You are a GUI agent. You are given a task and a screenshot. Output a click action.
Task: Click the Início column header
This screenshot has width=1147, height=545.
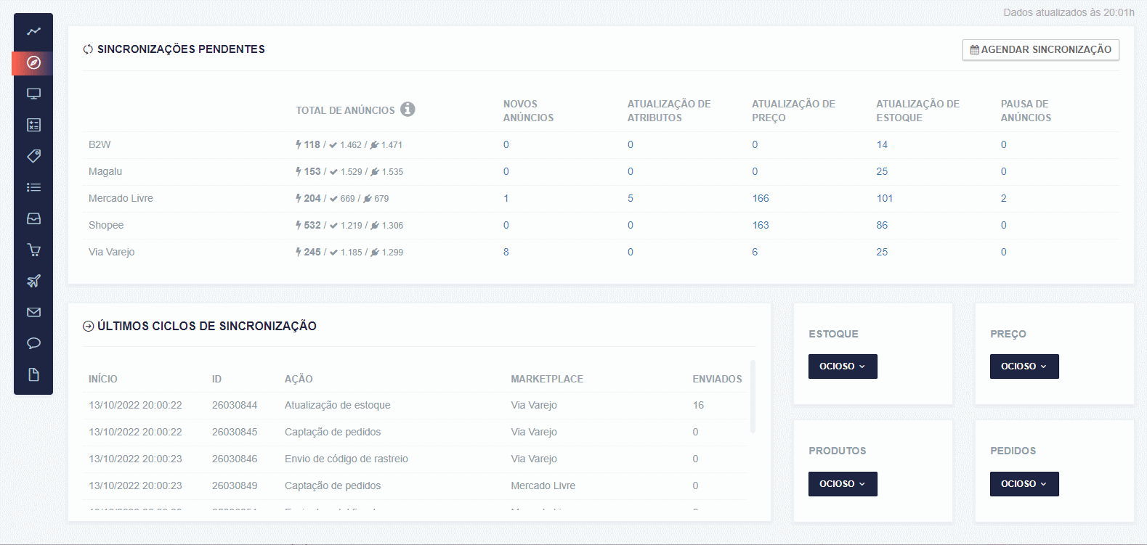[x=103, y=379]
